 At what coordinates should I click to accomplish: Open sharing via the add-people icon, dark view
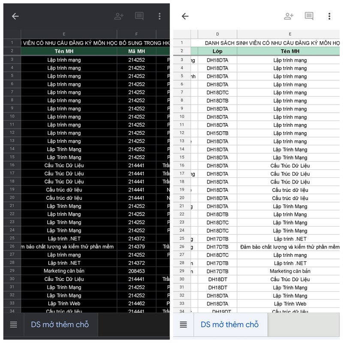pos(119,16)
